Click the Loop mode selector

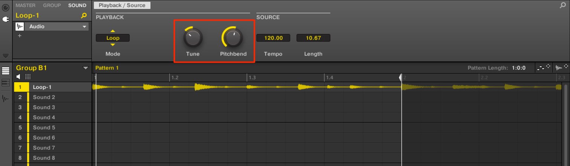coord(113,38)
